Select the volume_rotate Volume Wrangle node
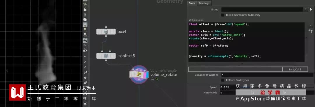The height and width of the screenshot is (107, 315). click(x=139, y=75)
